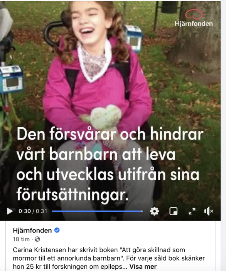Click the caption word "förutsättningar."
Screen dimensions: 226x271
click(x=73, y=194)
